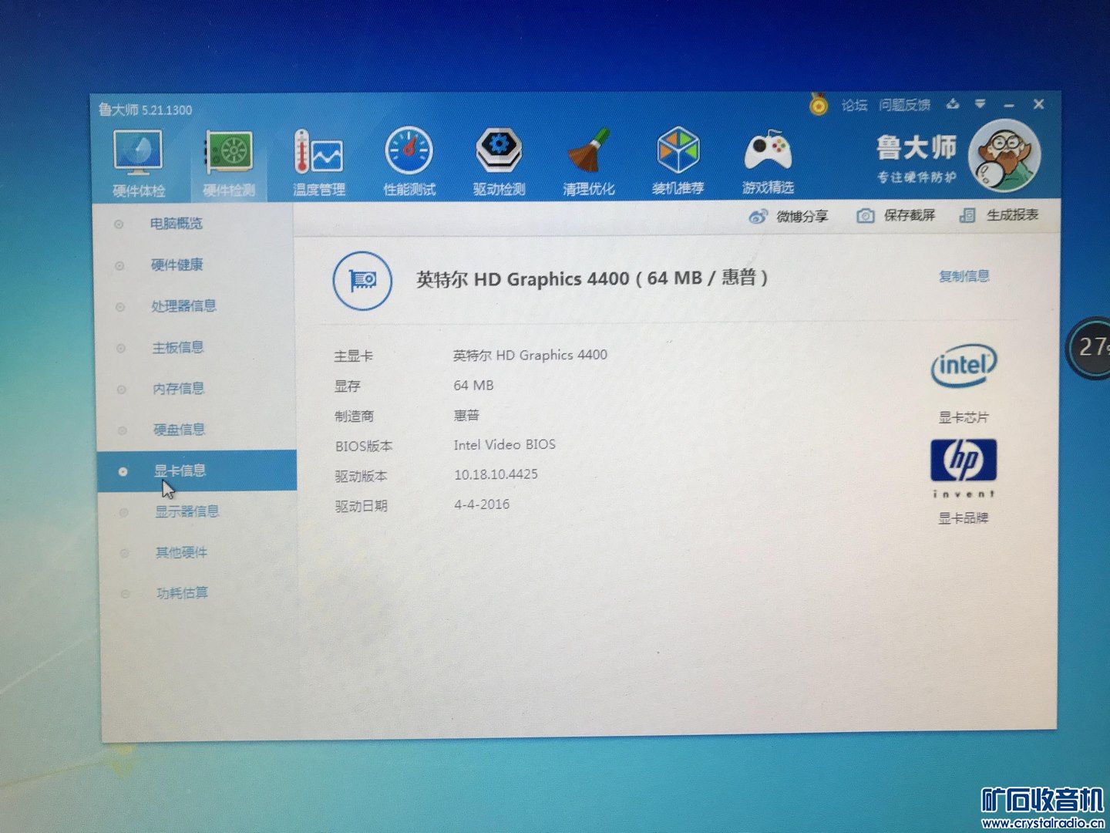Open the 清理优化 broom cleanup section
This screenshot has width=1110, height=833.
pos(589,161)
